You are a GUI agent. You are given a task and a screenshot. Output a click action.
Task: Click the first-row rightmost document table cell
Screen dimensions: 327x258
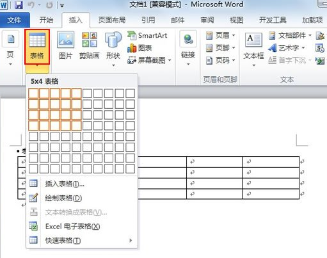tap(271, 162)
